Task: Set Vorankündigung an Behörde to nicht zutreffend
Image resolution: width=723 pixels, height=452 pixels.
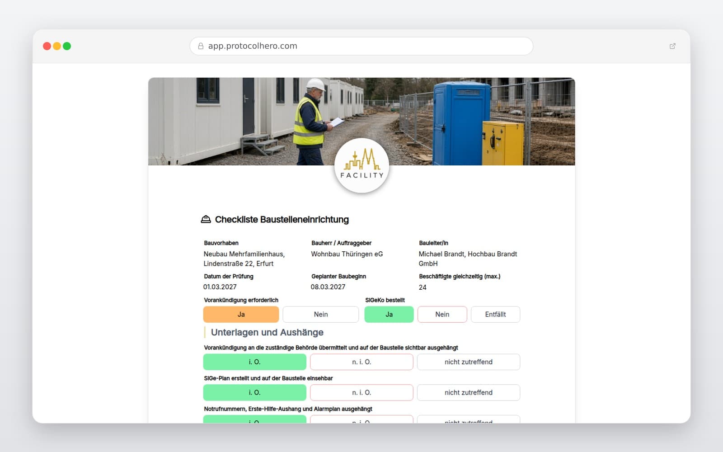Action: coord(469,362)
